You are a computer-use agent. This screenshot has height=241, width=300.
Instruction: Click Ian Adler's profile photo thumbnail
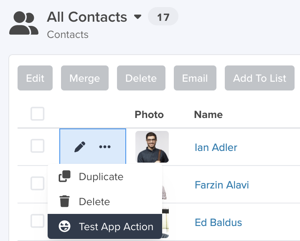pyautogui.click(x=152, y=147)
